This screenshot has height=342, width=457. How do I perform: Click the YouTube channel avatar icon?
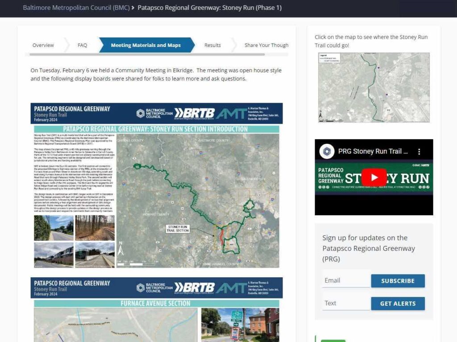pyautogui.click(x=327, y=151)
